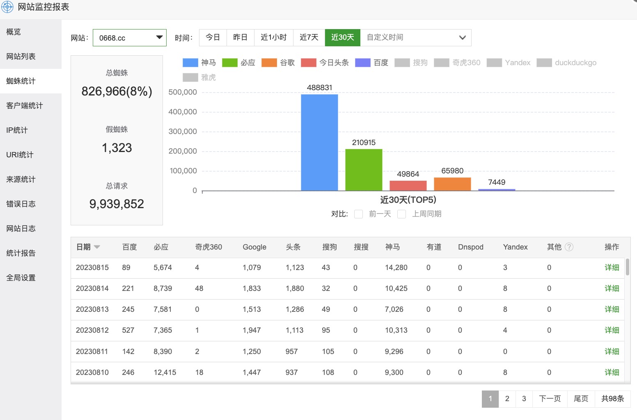The height and width of the screenshot is (420, 637).
Task: Toggle the 必应 green legend marker
Action: point(229,63)
